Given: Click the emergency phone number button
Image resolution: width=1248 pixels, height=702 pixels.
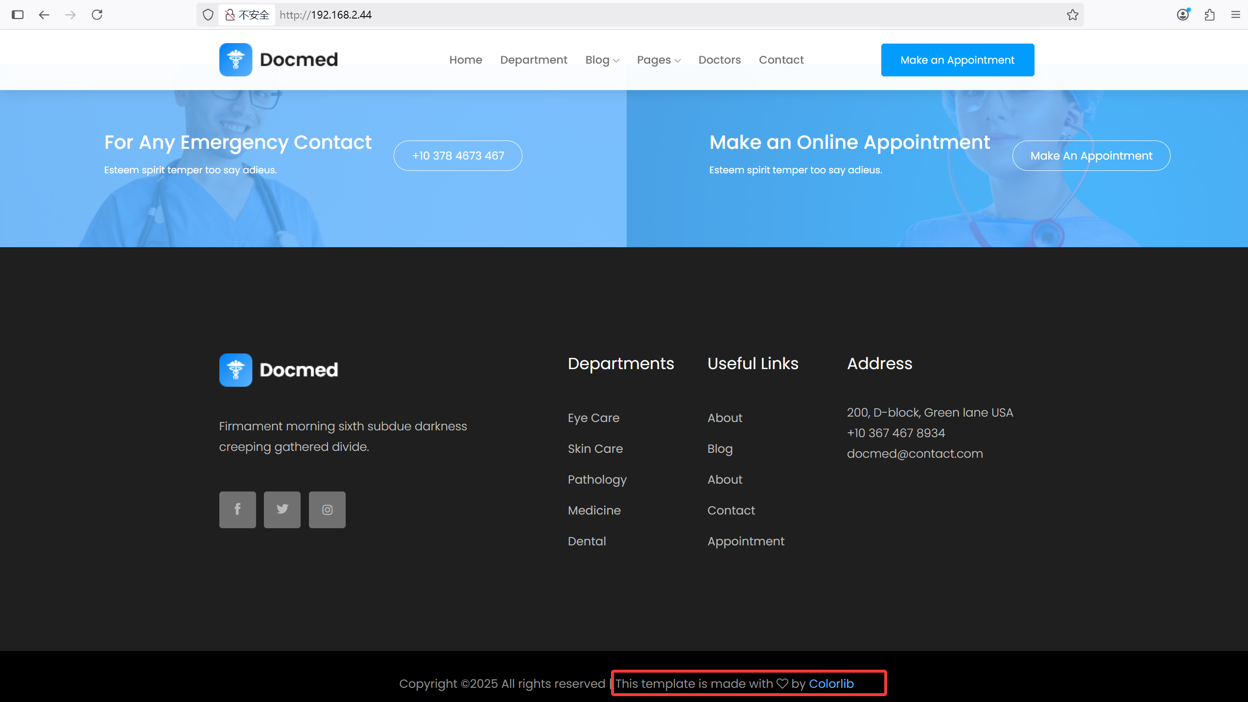Looking at the screenshot, I should click(458, 156).
